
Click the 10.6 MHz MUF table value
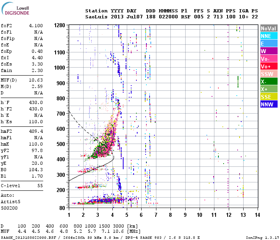click(x=118, y=232)
